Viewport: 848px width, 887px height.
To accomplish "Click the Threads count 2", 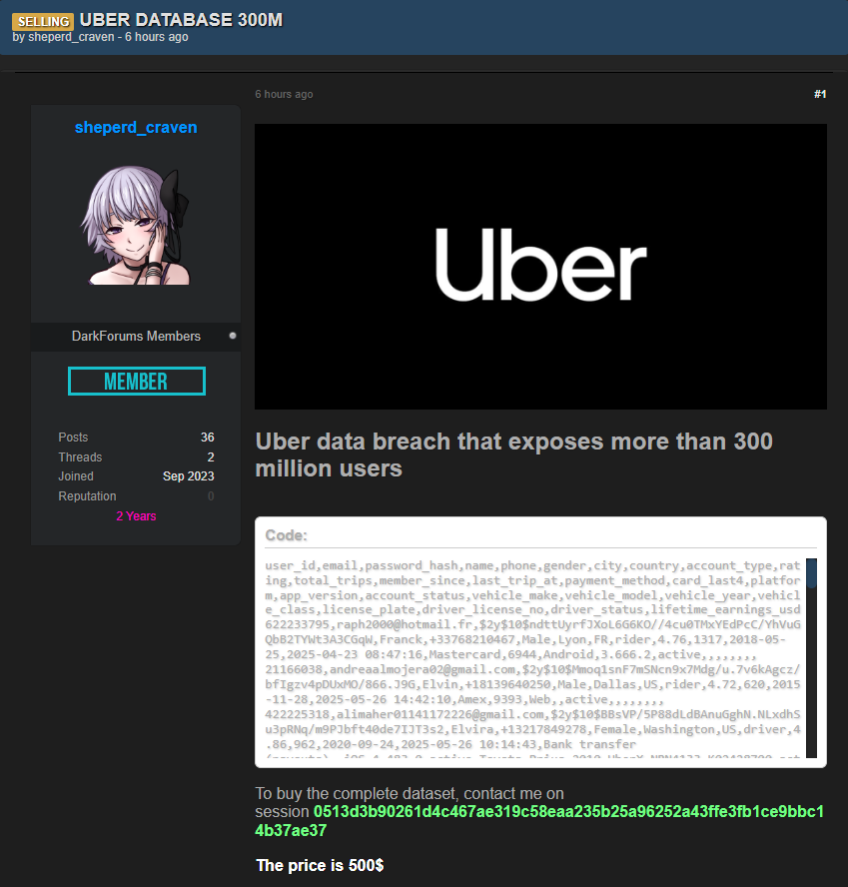I will [211, 457].
